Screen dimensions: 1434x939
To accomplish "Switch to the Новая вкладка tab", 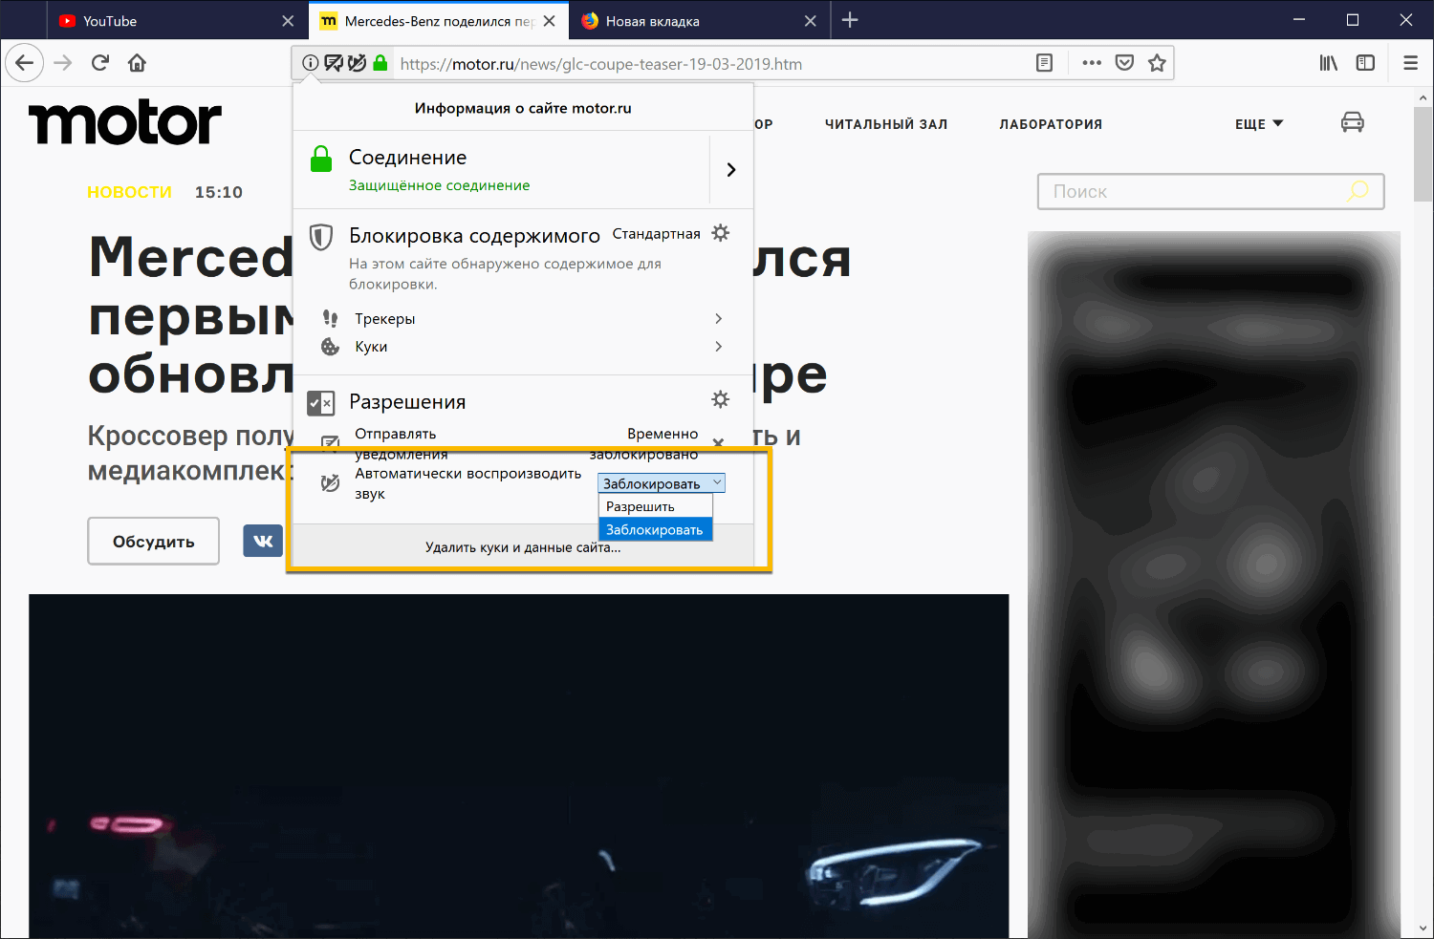I will point(700,21).
